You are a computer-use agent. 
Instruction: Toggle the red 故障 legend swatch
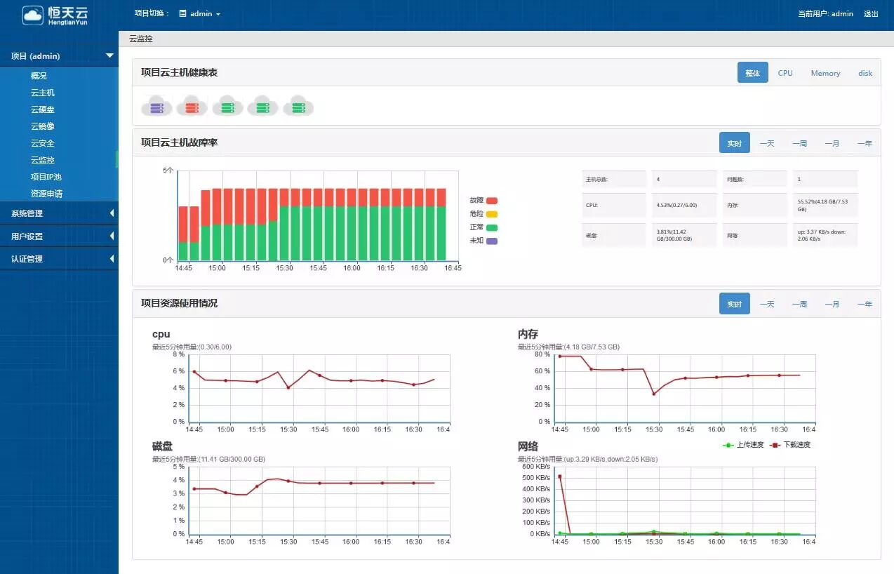(x=492, y=201)
